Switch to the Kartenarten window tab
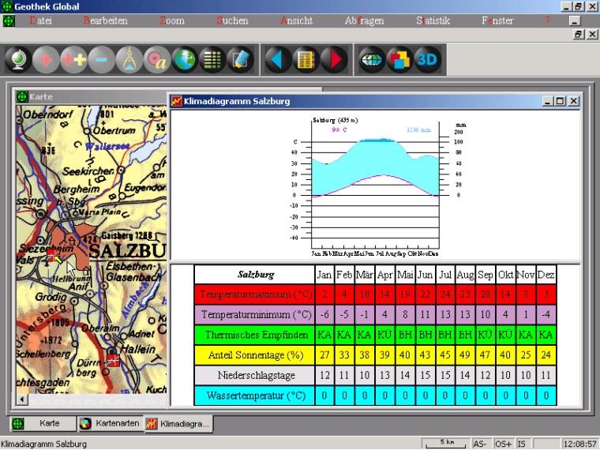The width and height of the screenshot is (600, 450). click(110, 424)
